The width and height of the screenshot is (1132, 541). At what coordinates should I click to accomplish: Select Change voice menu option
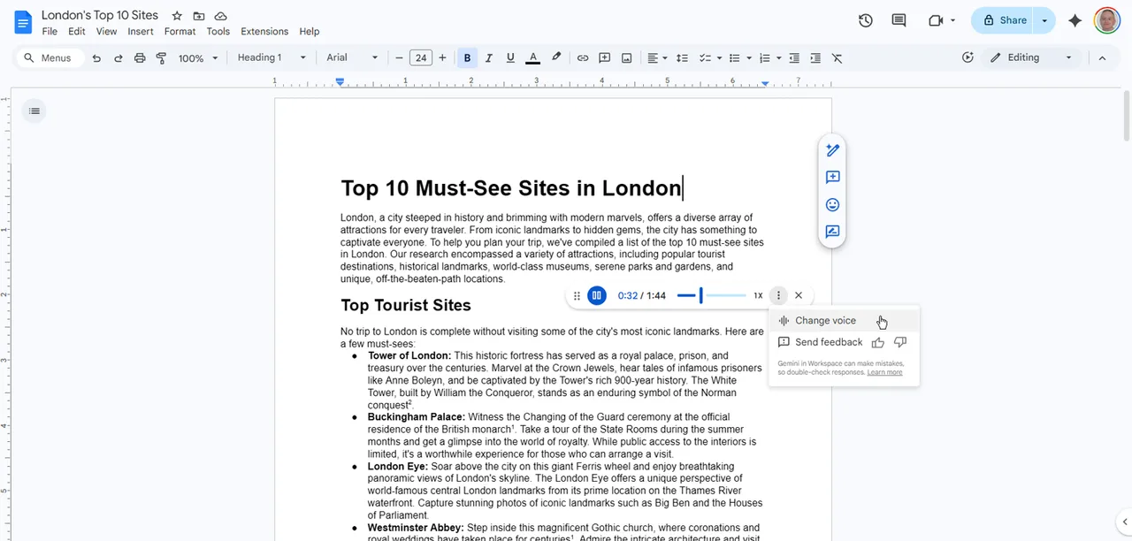click(824, 321)
